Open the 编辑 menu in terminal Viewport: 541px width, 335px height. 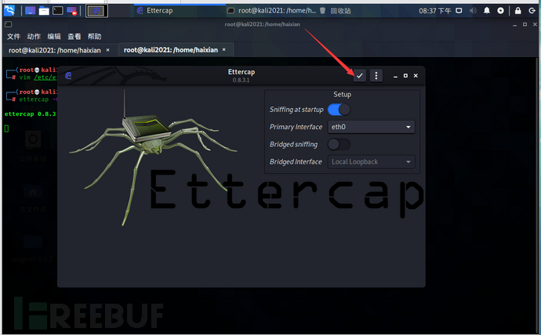click(x=54, y=37)
